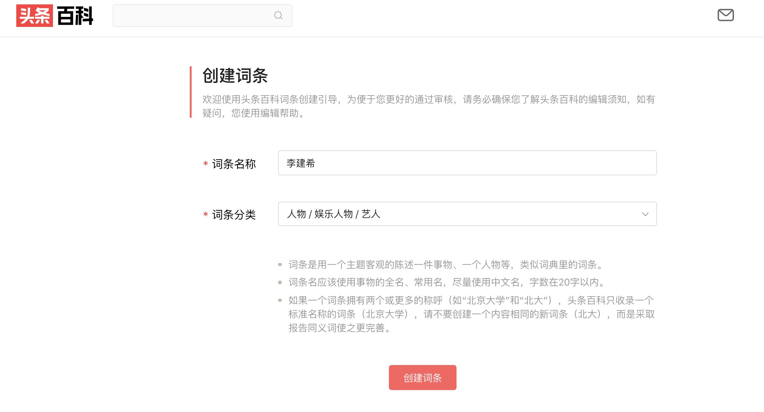Expand the 词条分类 dropdown chevron
Image resolution: width=764 pixels, height=412 pixels.
point(645,214)
